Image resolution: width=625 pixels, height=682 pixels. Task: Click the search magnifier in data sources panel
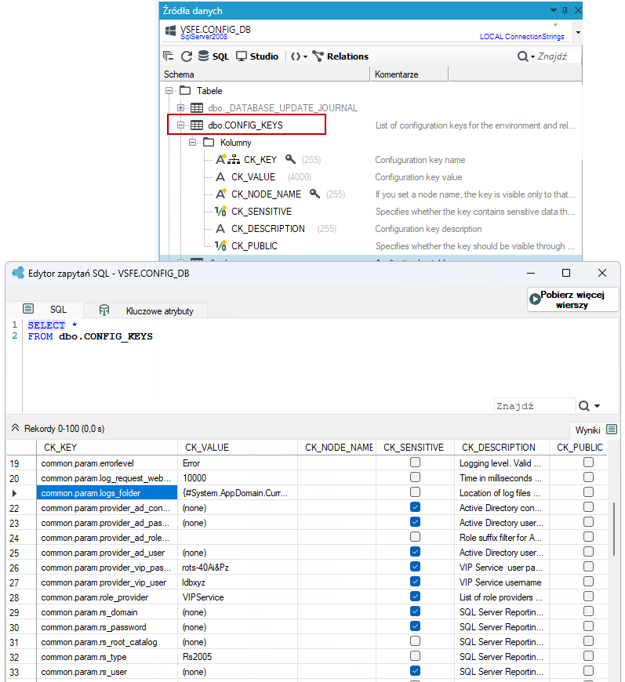coord(522,56)
